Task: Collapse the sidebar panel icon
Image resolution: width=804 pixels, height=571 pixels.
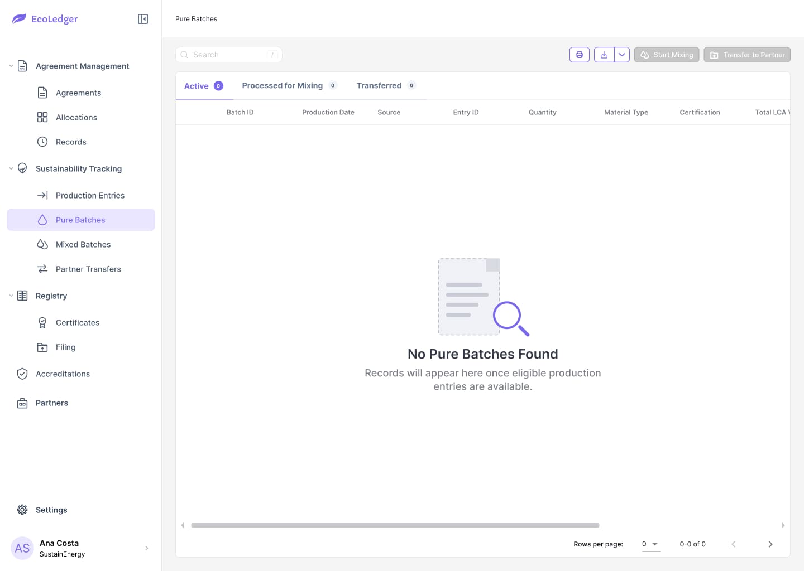Action: [x=143, y=19]
